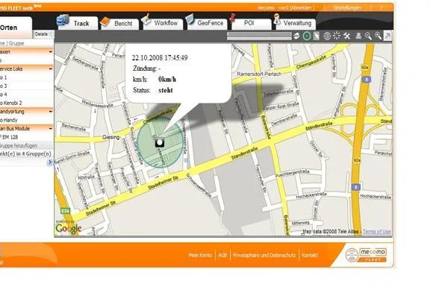Click 'Gruppe hinzufügen' to add a group
430x286 pixels.
tap(18, 145)
